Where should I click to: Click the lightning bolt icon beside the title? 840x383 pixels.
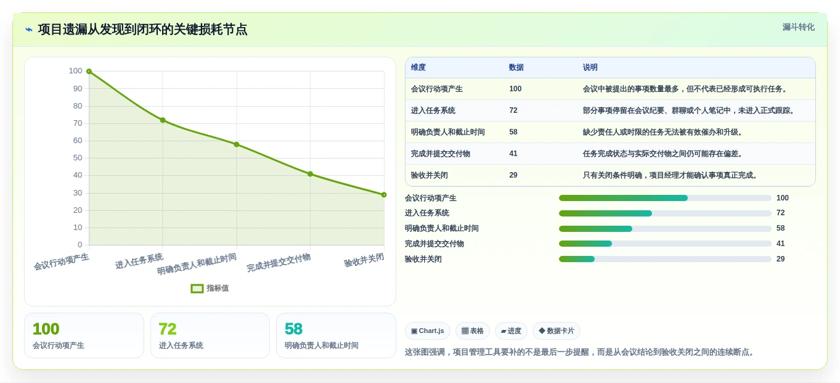tap(29, 30)
